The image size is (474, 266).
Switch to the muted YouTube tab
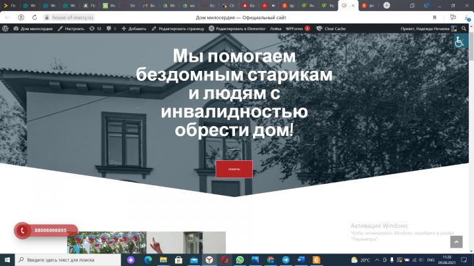(x=269, y=5)
